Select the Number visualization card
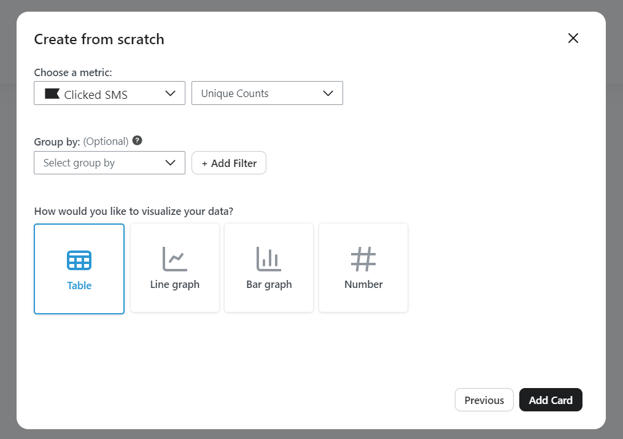 363,268
